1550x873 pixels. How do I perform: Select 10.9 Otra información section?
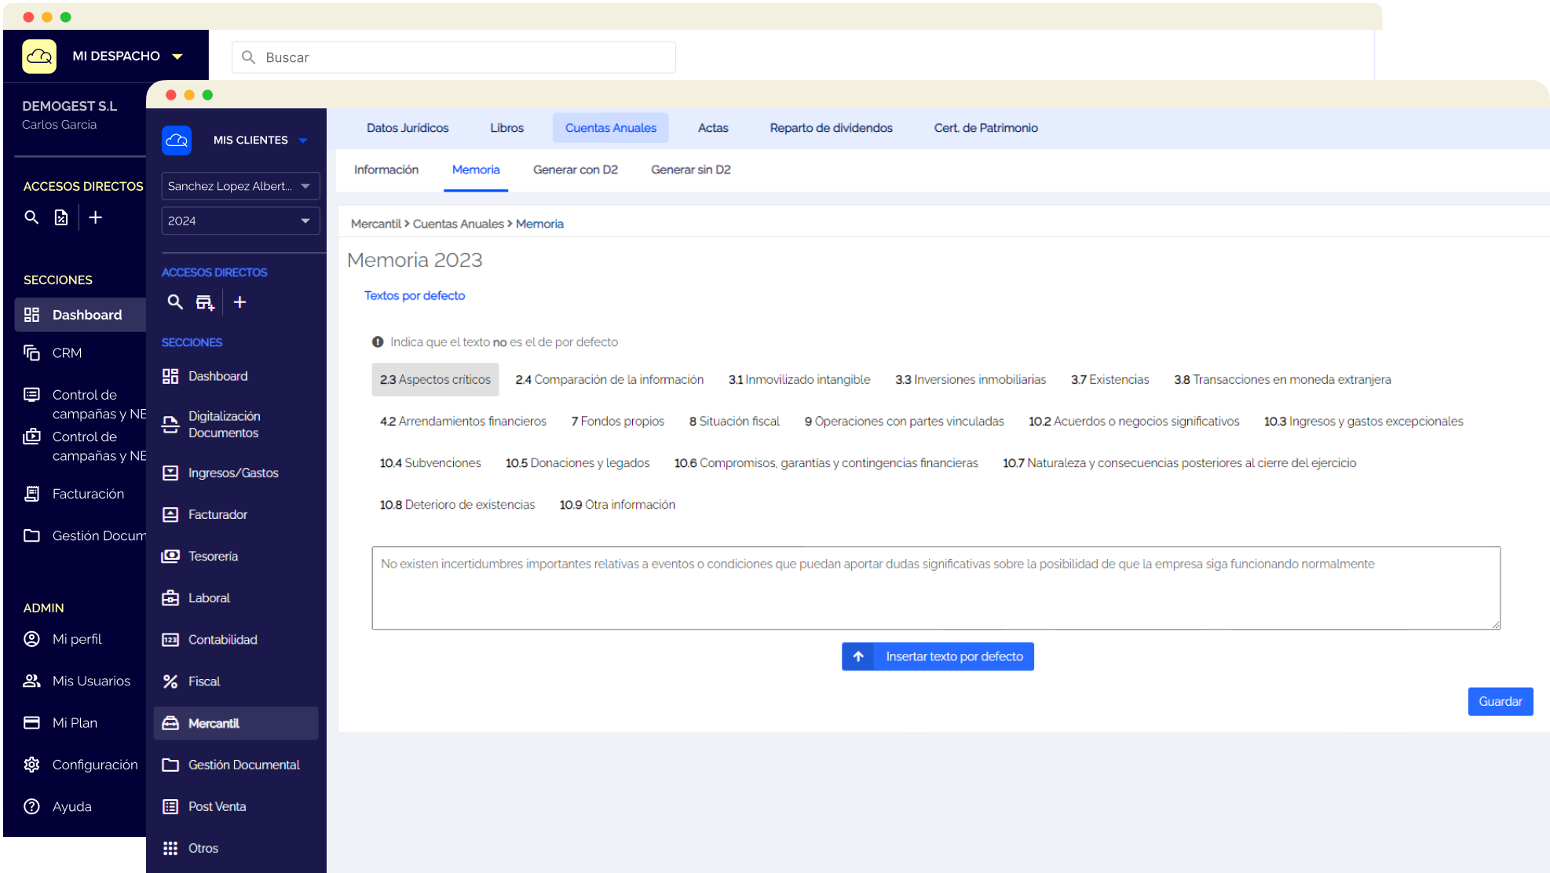617,504
